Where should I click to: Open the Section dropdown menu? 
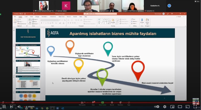click(x=35, y=24)
